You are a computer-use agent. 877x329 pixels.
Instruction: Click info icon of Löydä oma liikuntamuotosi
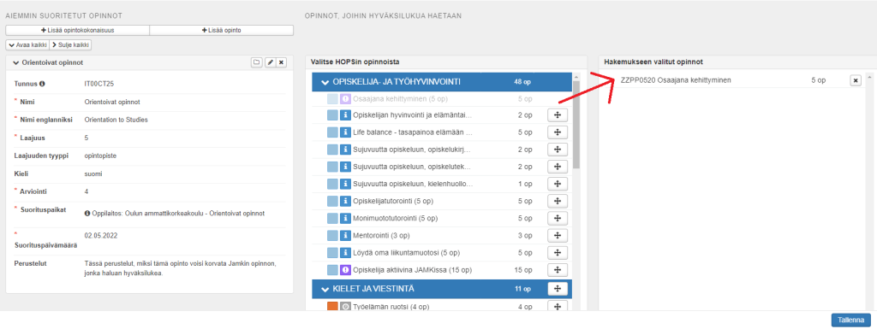(345, 253)
